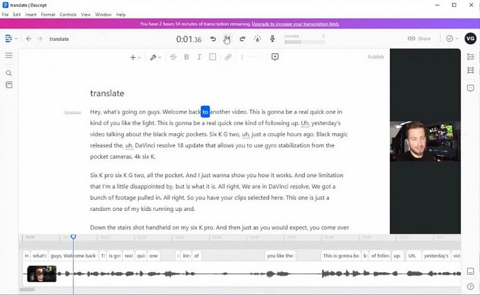
Task: Click the highlight box icon
Action: pyautogui.click(x=212, y=57)
